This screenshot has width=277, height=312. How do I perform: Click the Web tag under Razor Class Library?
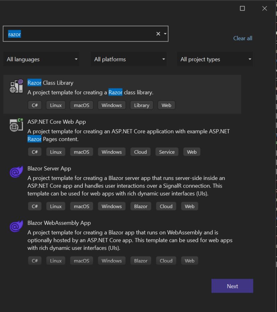[166, 105]
